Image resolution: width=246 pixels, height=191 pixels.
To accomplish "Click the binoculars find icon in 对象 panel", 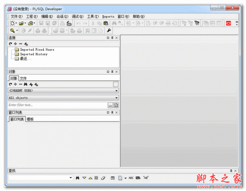I will [25, 85].
